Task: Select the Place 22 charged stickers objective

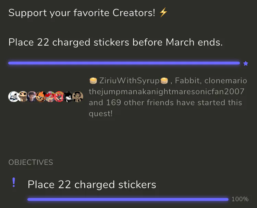Action: tap(92, 185)
